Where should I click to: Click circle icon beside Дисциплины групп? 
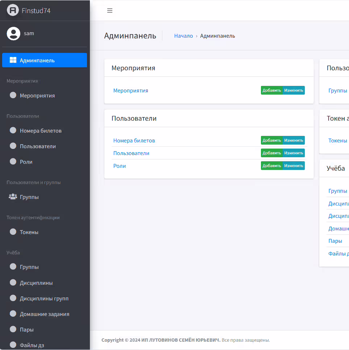[x=13, y=298]
